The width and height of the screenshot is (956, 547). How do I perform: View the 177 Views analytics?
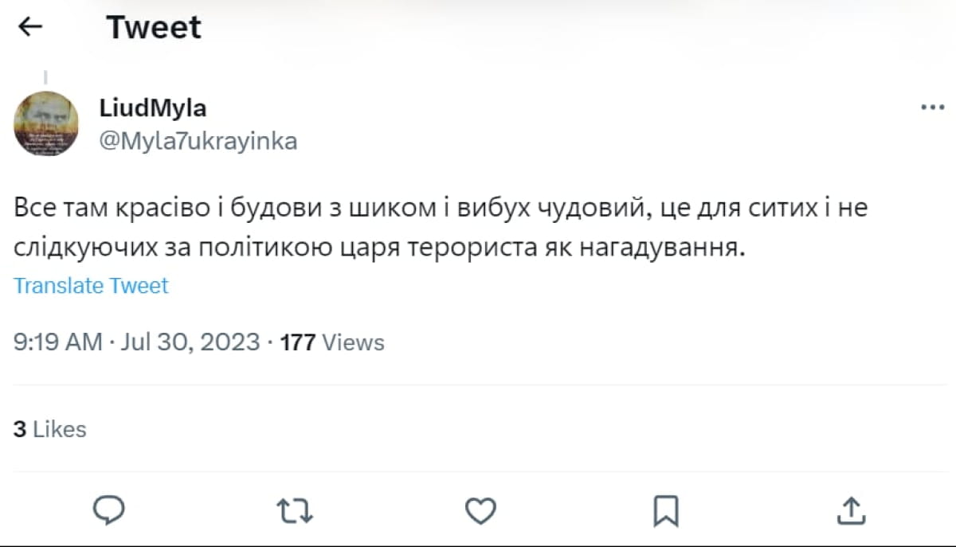(x=332, y=342)
